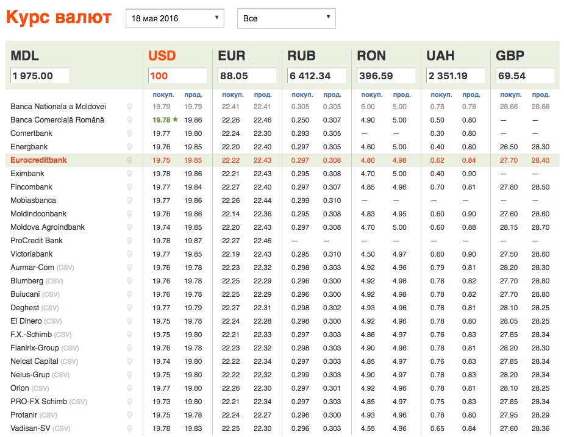Click location pin for Banca Comercială Română
Image resolution: width=564 pixels, height=437 pixels.
pos(129,120)
